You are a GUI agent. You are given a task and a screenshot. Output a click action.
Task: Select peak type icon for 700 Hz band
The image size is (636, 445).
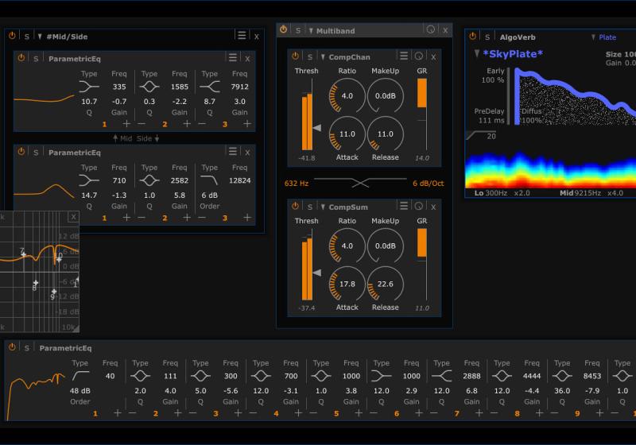(x=261, y=376)
